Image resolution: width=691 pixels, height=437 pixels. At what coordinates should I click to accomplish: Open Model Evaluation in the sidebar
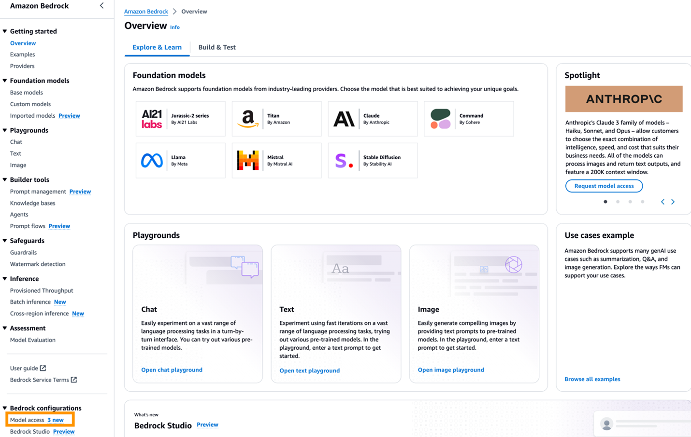pos(33,340)
